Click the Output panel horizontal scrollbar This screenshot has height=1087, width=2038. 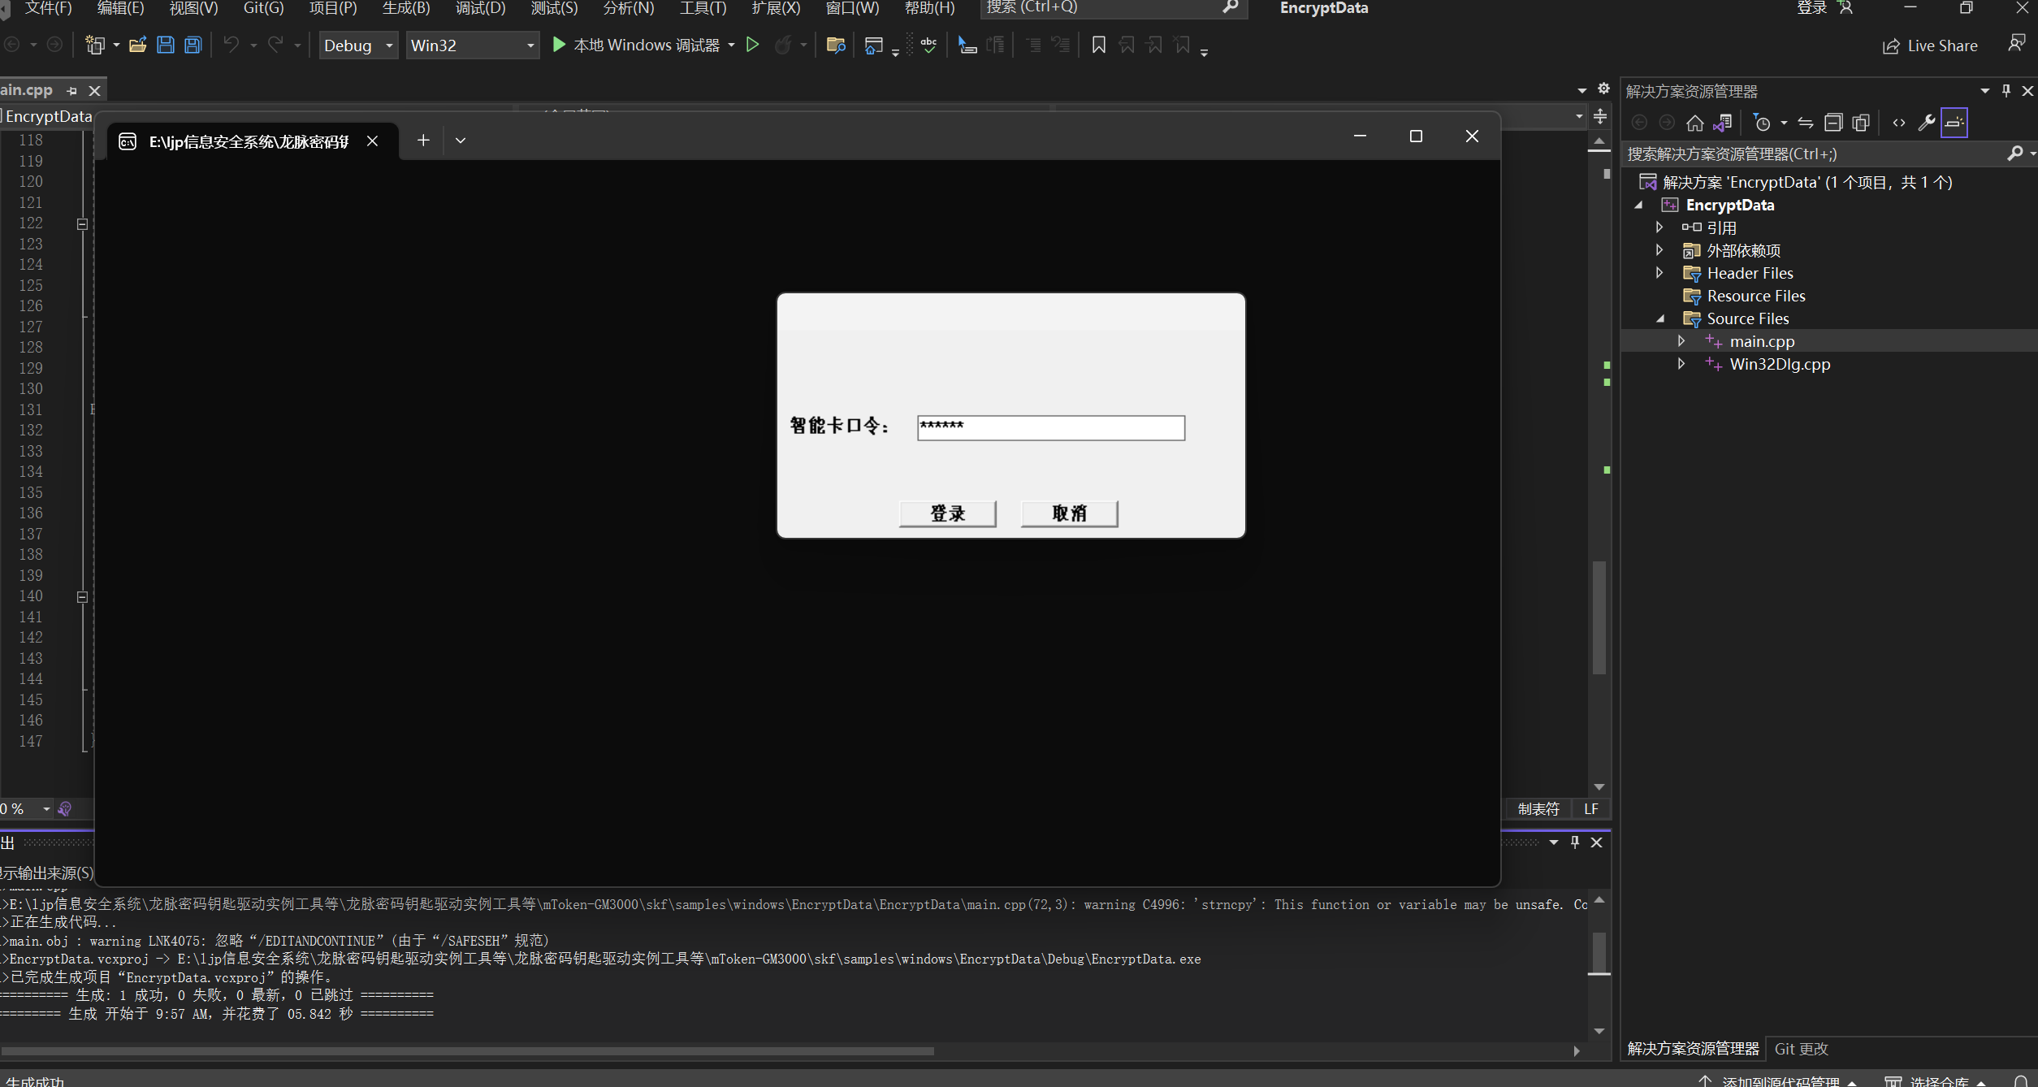467,1050
